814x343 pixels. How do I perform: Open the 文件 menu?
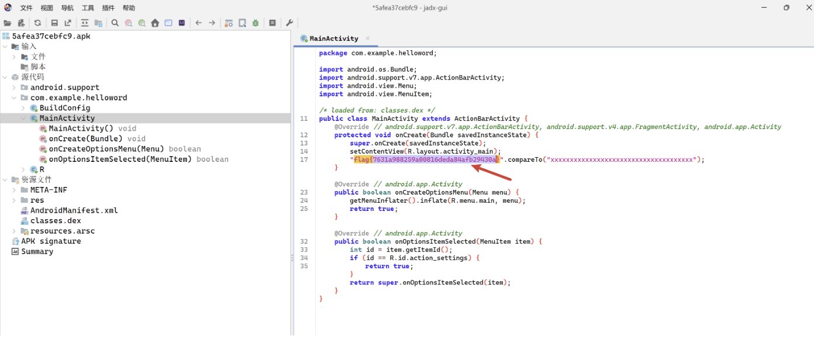(26, 8)
